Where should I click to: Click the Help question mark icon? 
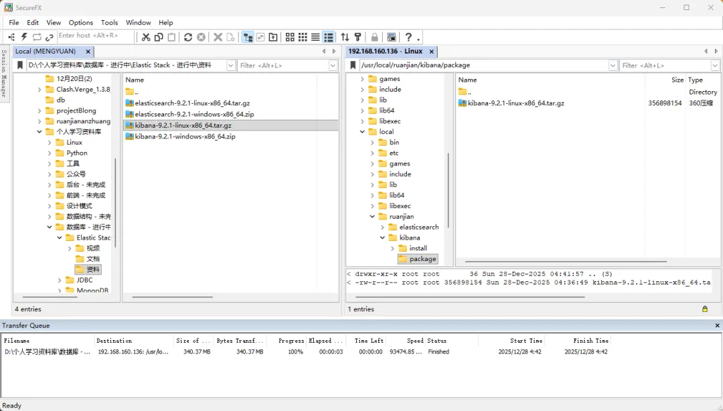pyautogui.click(x=408, y=37)
